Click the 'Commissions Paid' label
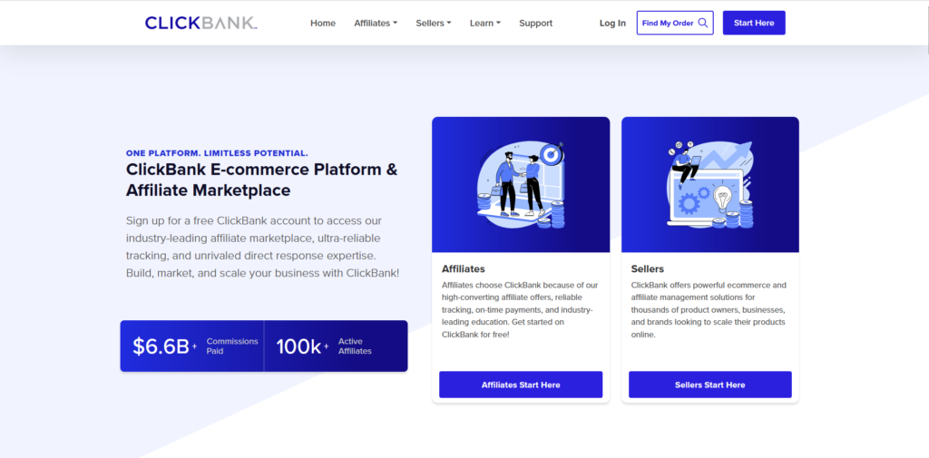 (232, 346)
